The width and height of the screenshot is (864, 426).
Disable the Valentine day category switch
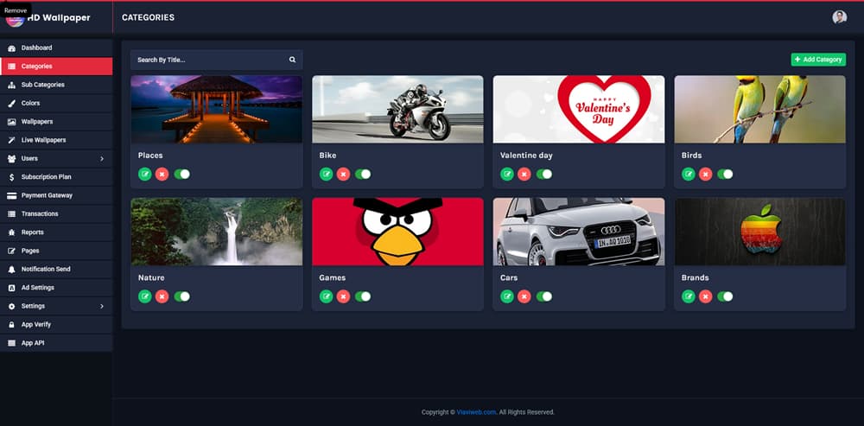pyautogui.click(x=543, y=175)
